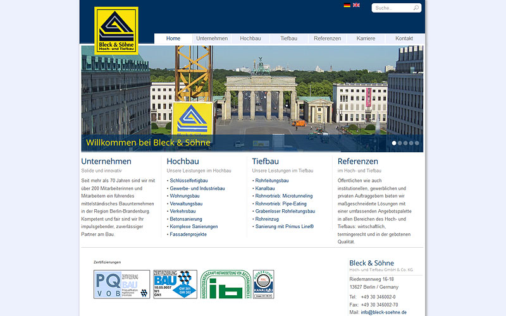
Task: Open Rohrvortrieb: Microtunneling link
Action: click(x=284, y=196)
